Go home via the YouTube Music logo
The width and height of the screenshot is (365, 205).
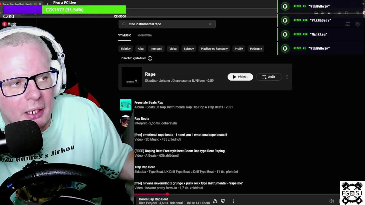tap(9, 24)
